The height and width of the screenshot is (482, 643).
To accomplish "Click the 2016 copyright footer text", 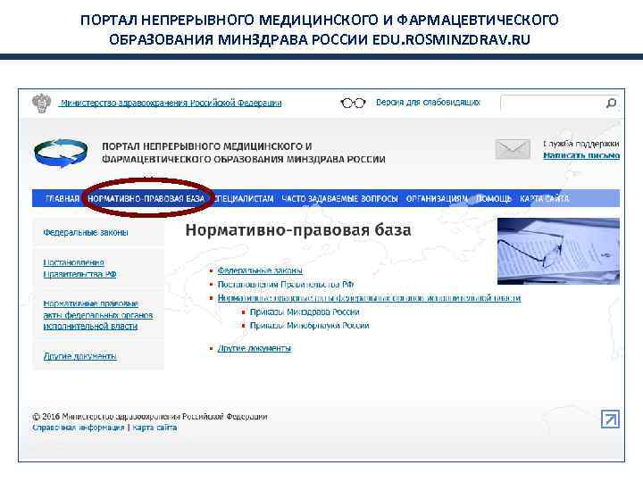I will (150, 417).
